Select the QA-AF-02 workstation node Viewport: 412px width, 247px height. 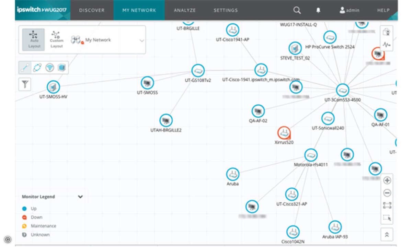(258, 111)
